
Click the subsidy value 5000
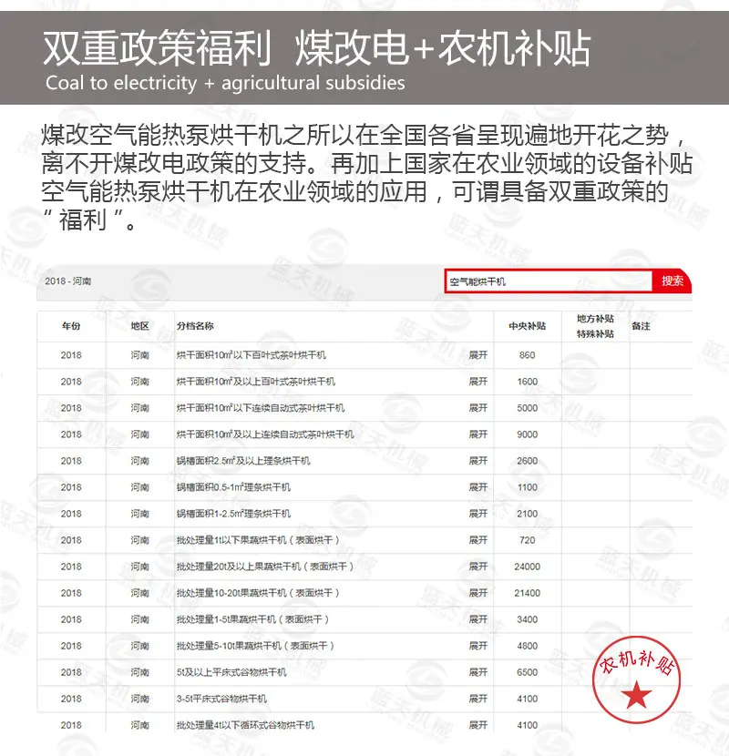(x=528, y=408)
